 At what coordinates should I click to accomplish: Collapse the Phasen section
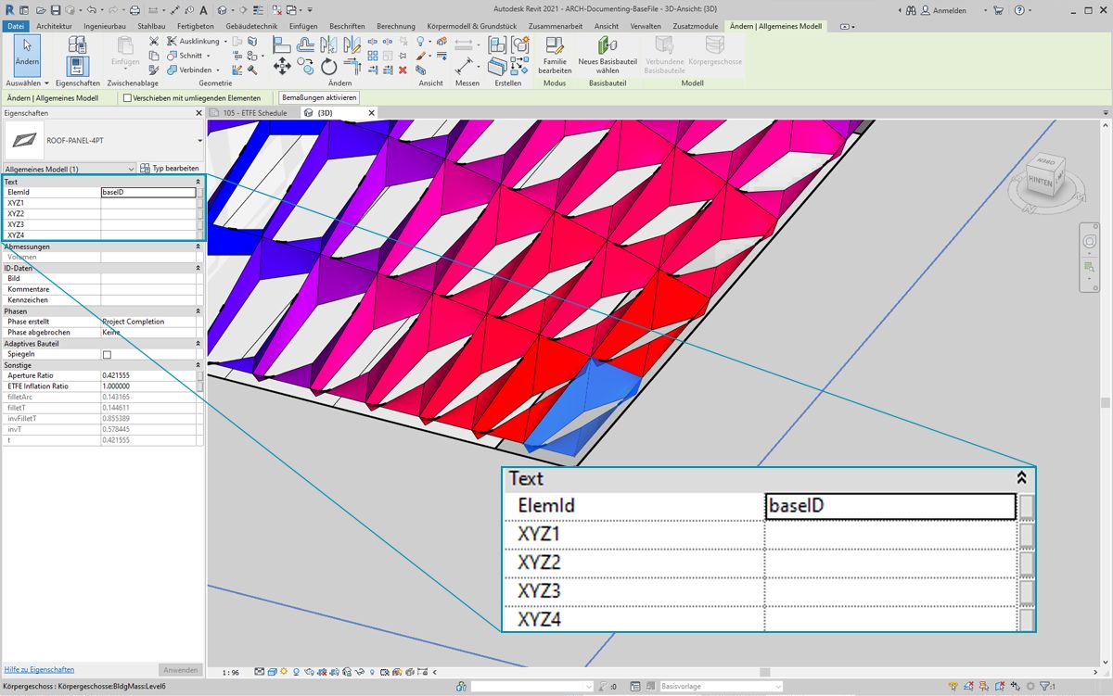(x=198, y=311)
